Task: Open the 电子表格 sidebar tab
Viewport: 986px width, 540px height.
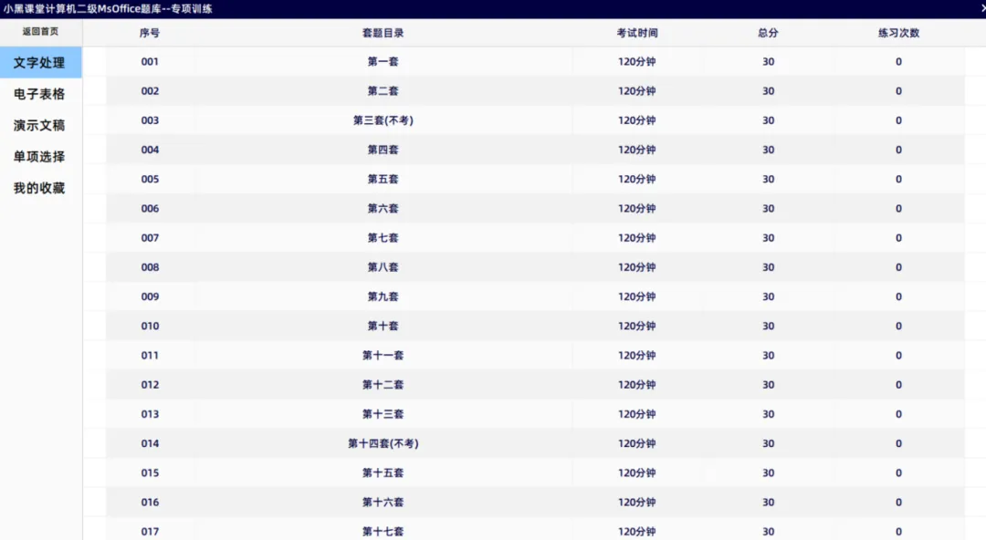Action: click(39, 94)
